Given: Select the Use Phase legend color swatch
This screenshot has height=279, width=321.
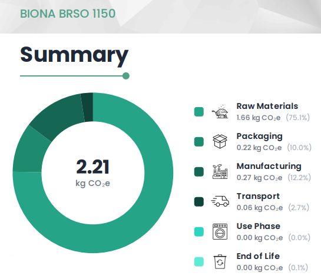Looking at the screenshot, I should (199, 232).
